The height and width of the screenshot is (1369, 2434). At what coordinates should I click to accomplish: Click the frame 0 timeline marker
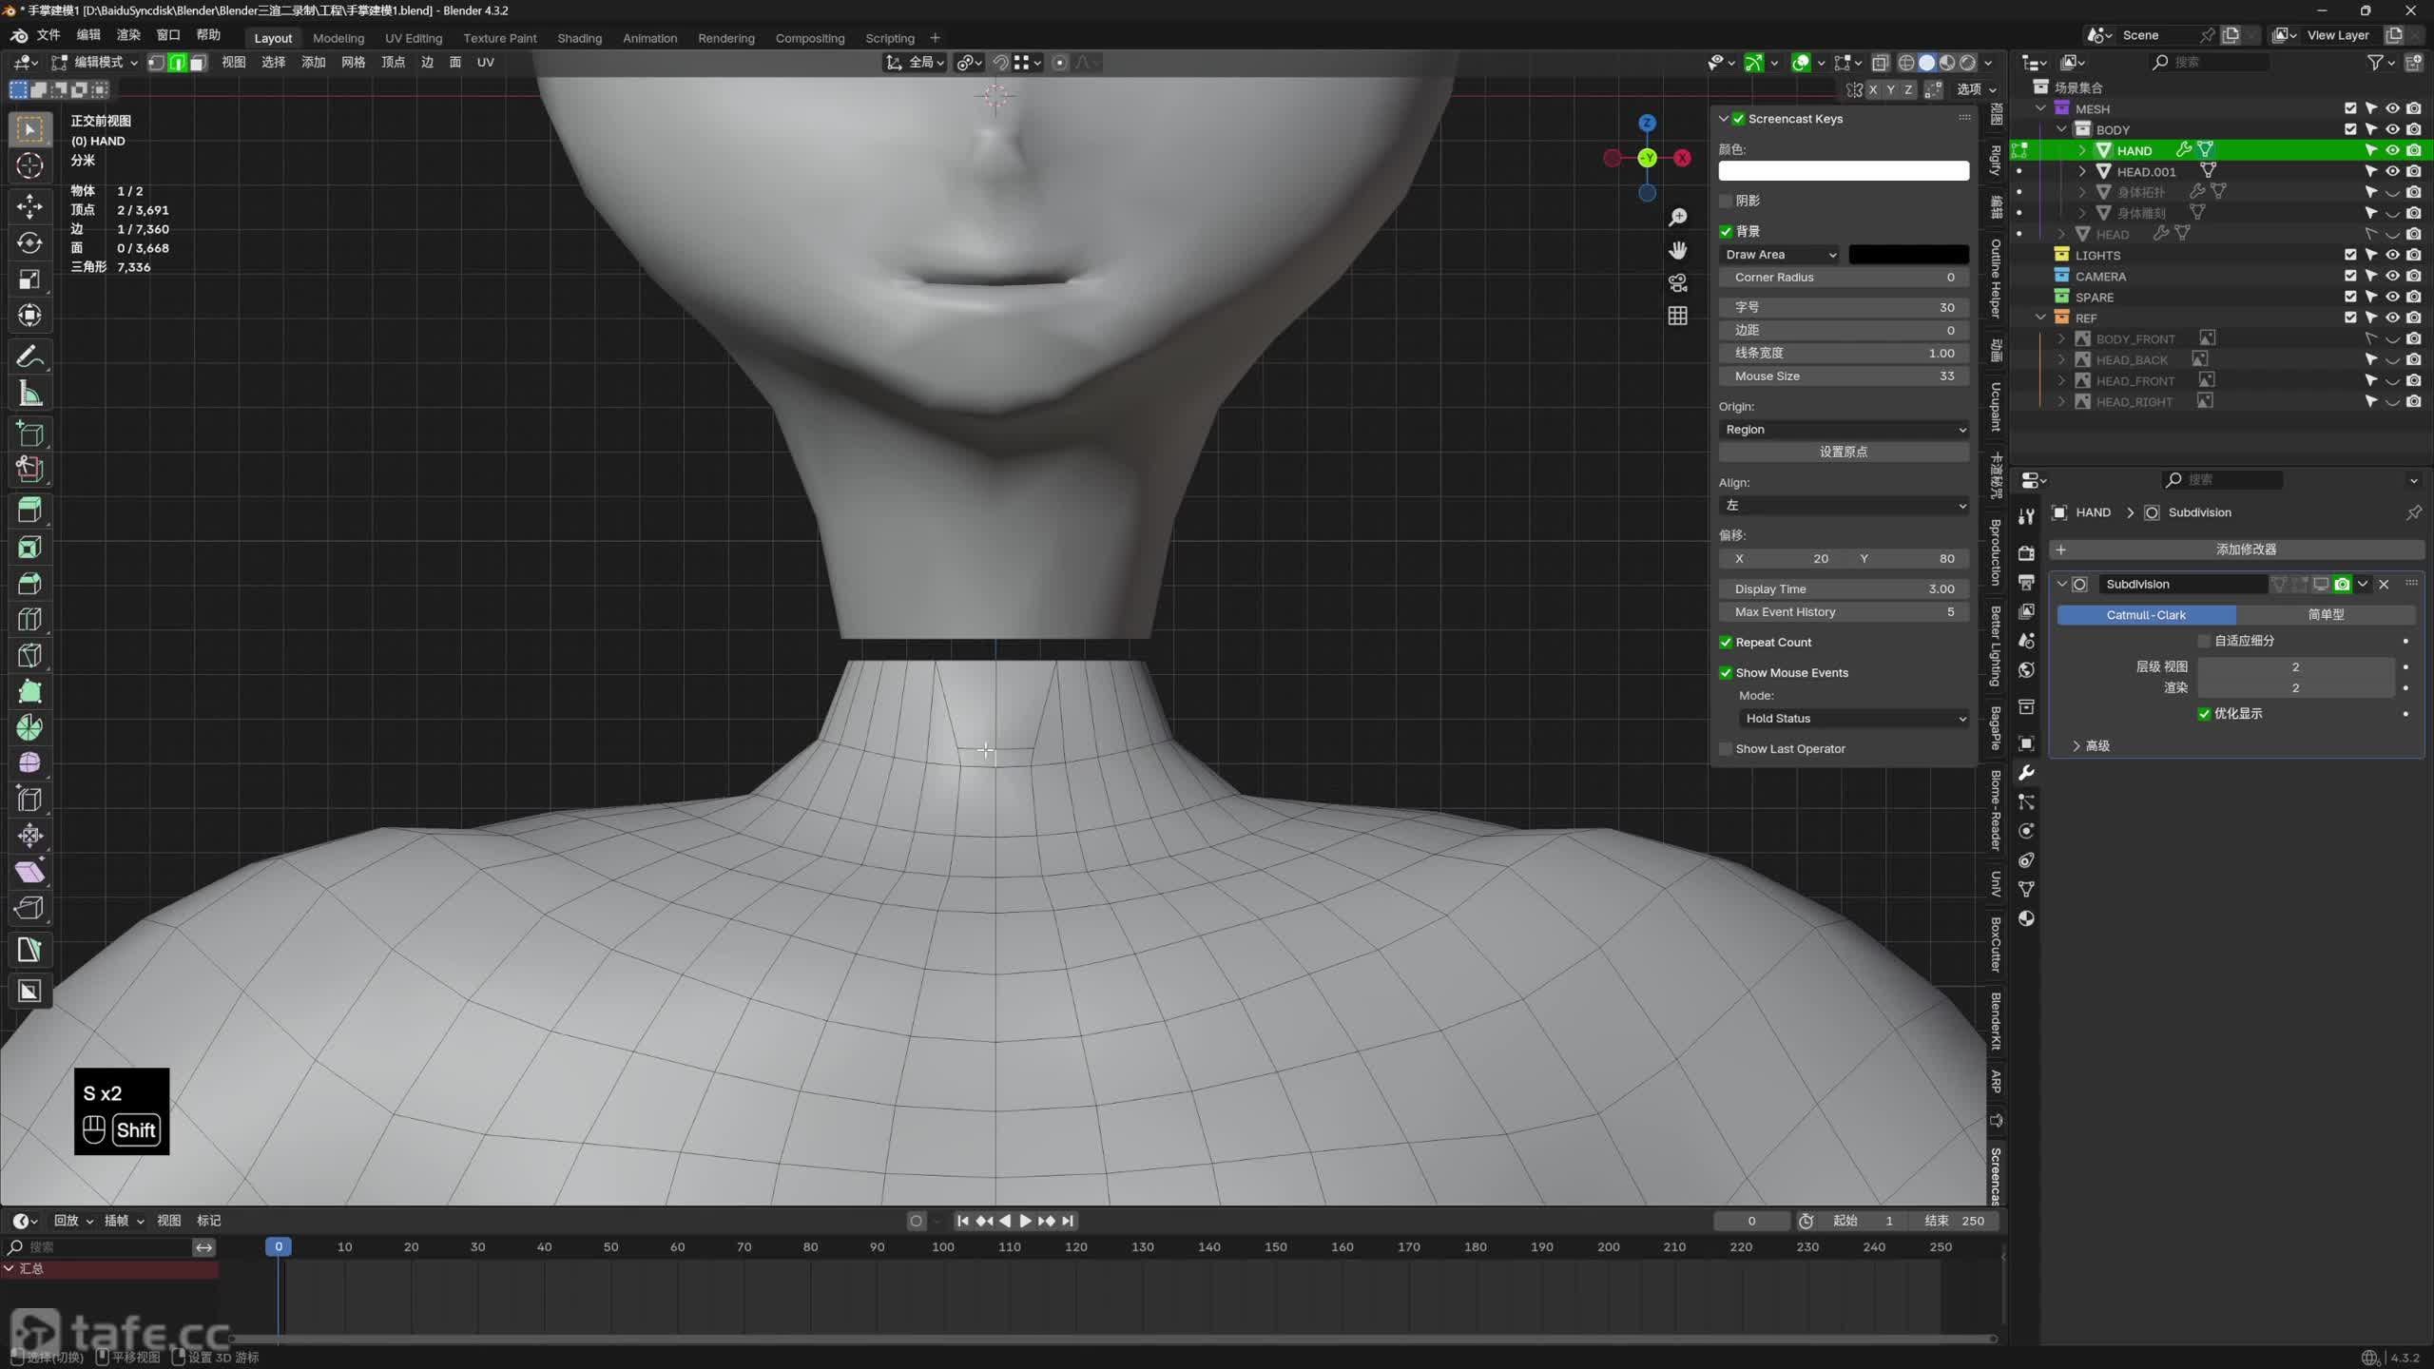tap(279, 1246)
